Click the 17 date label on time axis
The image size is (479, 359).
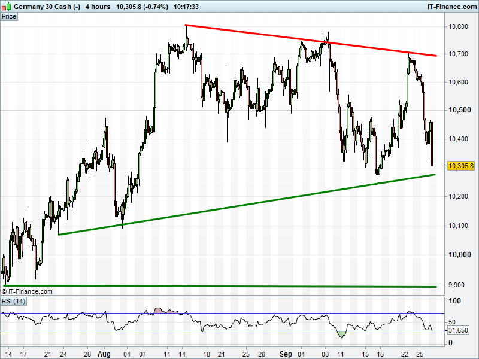(x=23, y=354)
